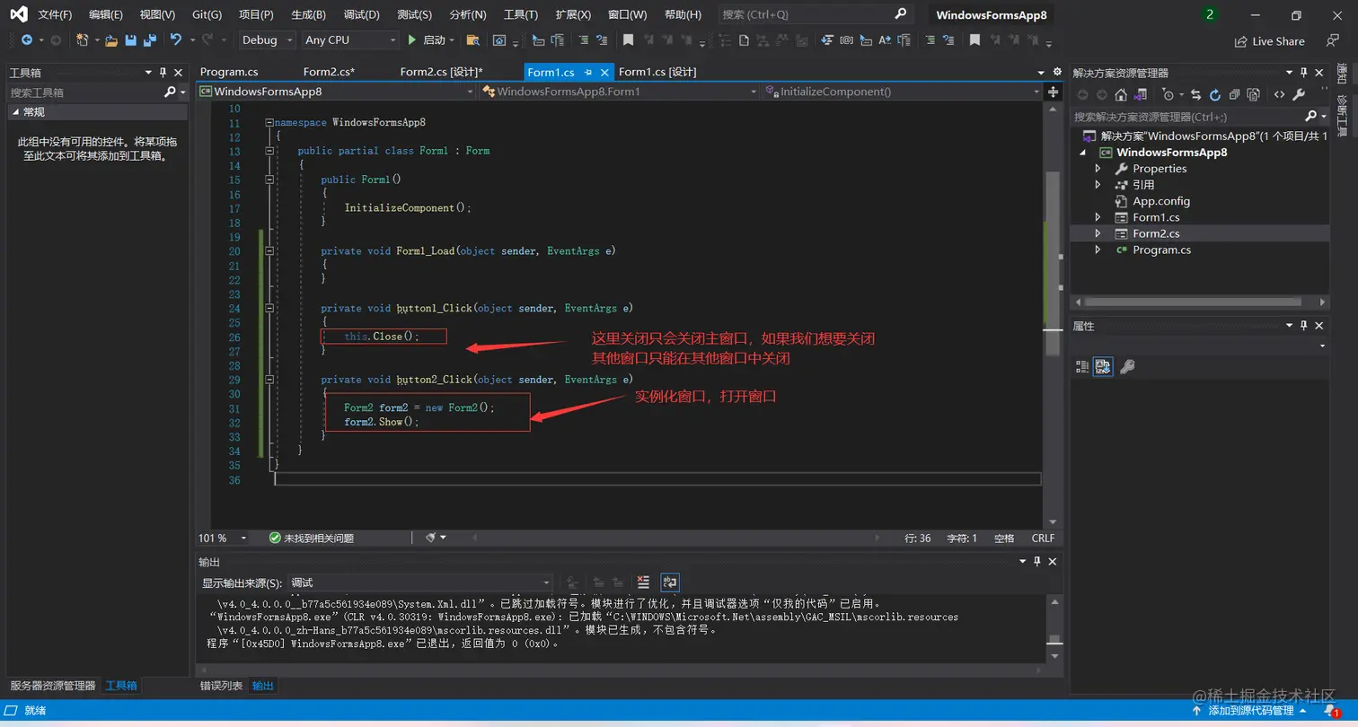1358x727 pixels.
Task: Open the 101 % zoom level dropdown
Action: coord(224,538)
